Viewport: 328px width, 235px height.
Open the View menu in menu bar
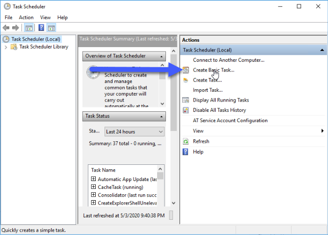(45, 18)
